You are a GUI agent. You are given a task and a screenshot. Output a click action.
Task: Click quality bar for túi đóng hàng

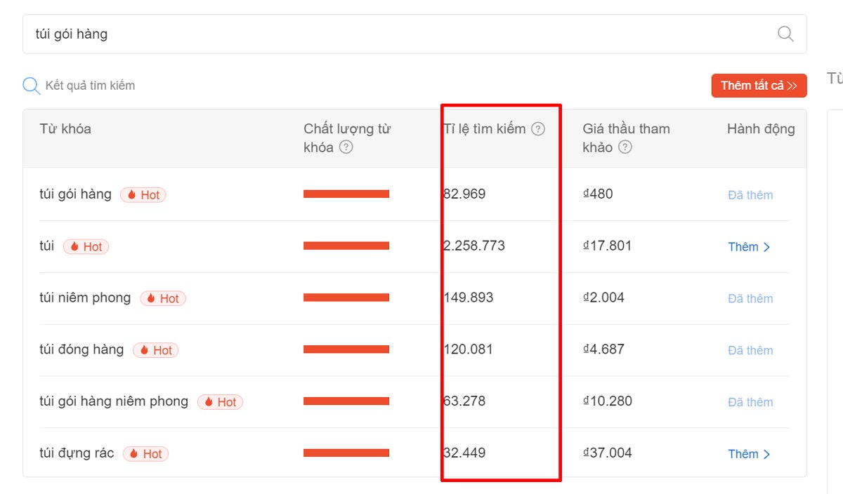click(x=346, y=349)
